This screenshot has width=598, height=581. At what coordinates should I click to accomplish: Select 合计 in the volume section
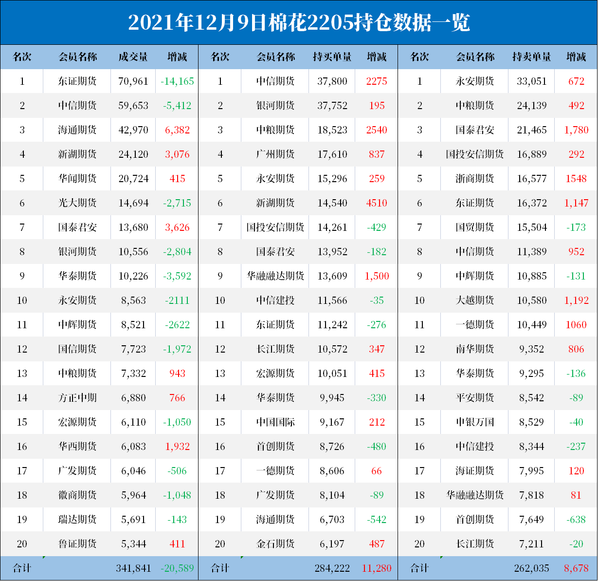click(x=22, y=568)
